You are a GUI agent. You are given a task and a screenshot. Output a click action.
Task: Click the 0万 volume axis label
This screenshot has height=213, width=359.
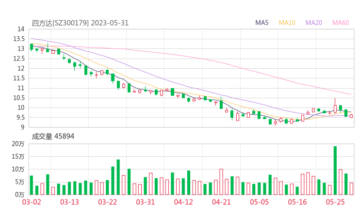20,195
